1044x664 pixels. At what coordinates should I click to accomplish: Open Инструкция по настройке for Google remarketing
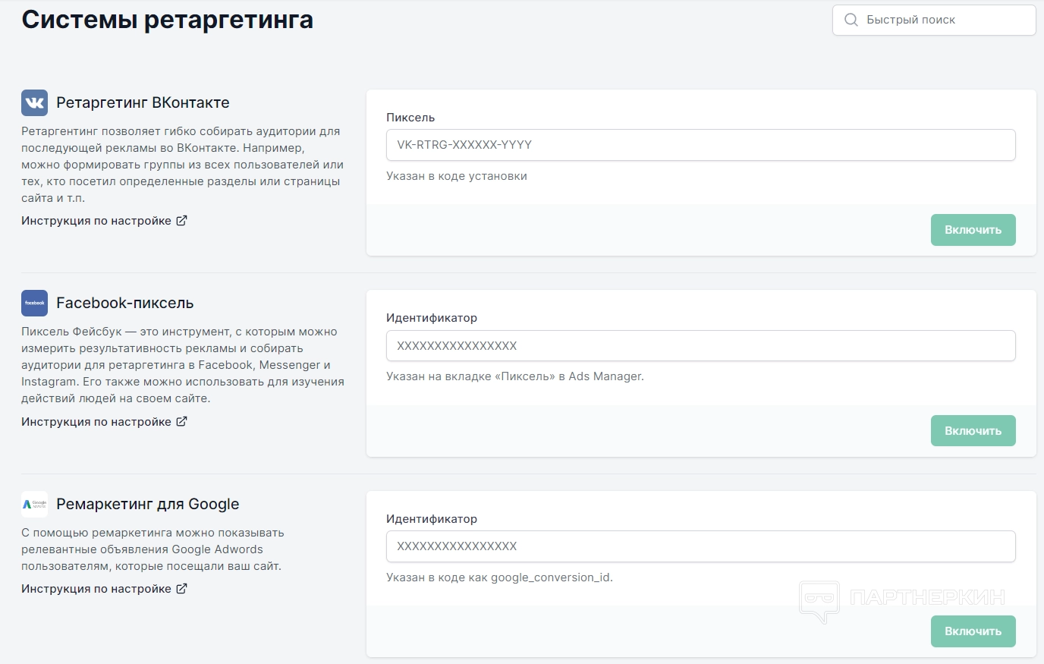click(96, 589)
